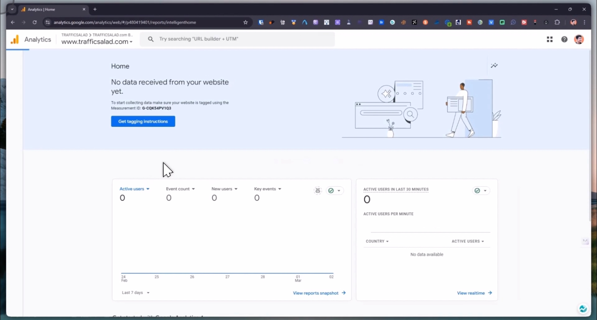Open new browser tab
This screenshot has width=597, height=320.
click(95, 9)
